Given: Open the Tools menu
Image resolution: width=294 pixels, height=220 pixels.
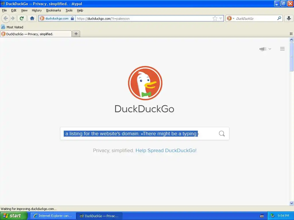Looking at the screenshot, I should (69, 10).
